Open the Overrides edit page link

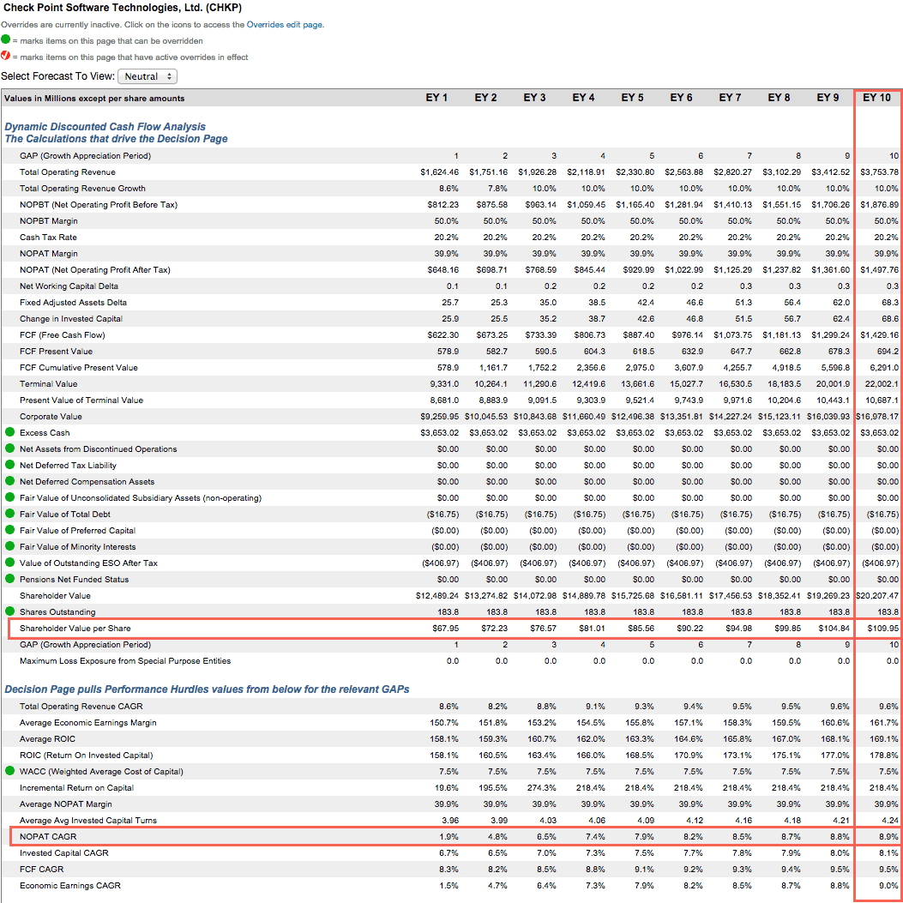click(285, 25)
